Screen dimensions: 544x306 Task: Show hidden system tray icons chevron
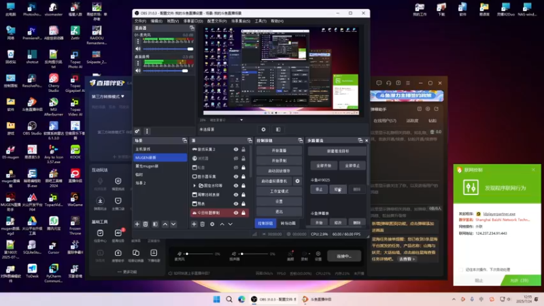click(454, 299)
